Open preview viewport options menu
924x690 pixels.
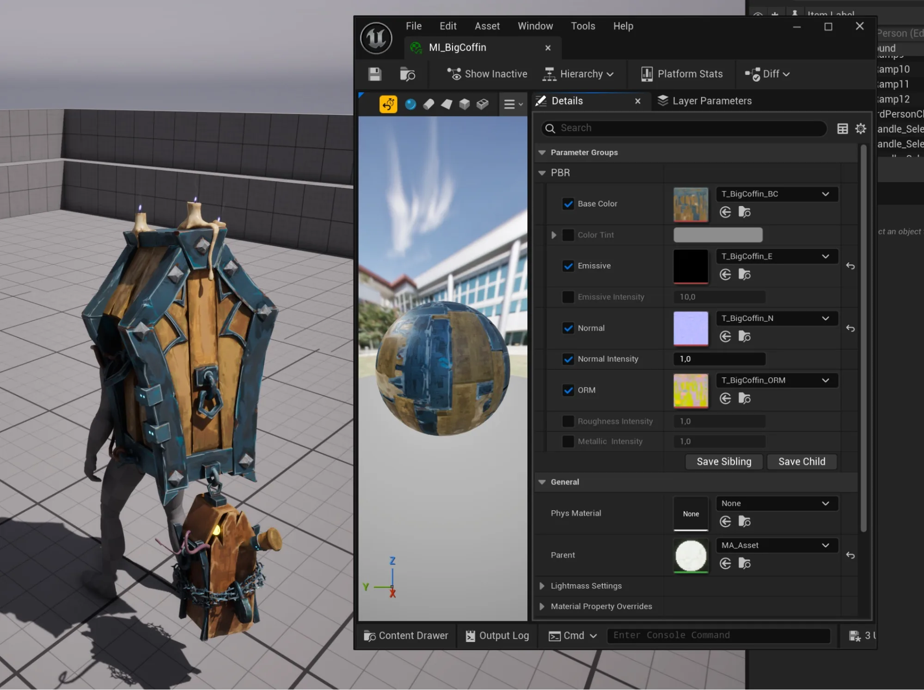pyautogui.click(x=513, y=104)
